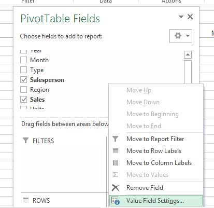Choose Move to Report Filter
Image resolution: width=214 pixels, height=208 pixels.
(x=156, y=139)
